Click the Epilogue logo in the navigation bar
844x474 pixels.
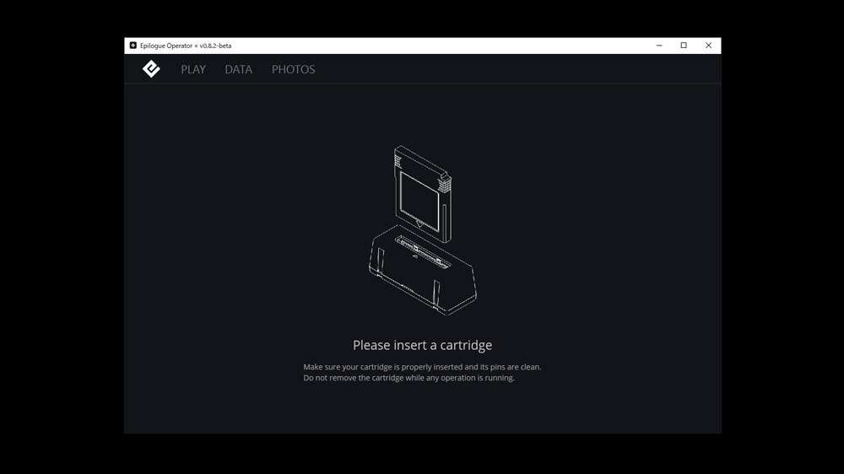pos(151,69)
